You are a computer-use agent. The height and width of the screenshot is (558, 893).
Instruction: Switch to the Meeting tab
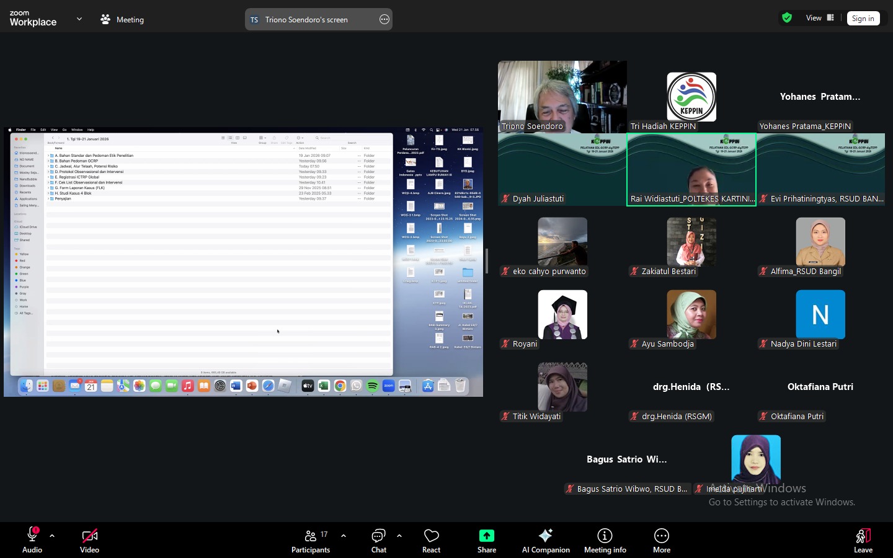[x=122, y=19]
